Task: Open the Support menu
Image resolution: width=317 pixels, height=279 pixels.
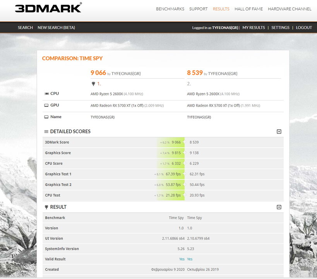Action: 198,9
